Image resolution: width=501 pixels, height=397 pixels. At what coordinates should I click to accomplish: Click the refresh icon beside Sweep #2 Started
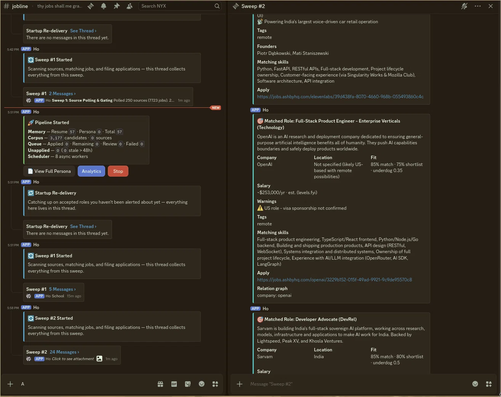click(31, 318)
